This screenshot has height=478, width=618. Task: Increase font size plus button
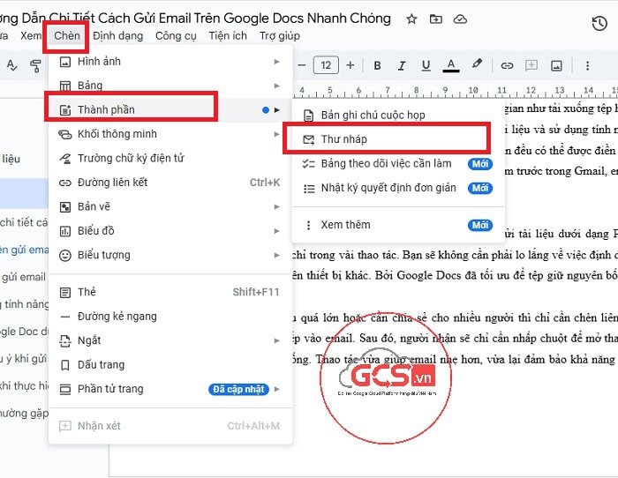click(350, 65)
